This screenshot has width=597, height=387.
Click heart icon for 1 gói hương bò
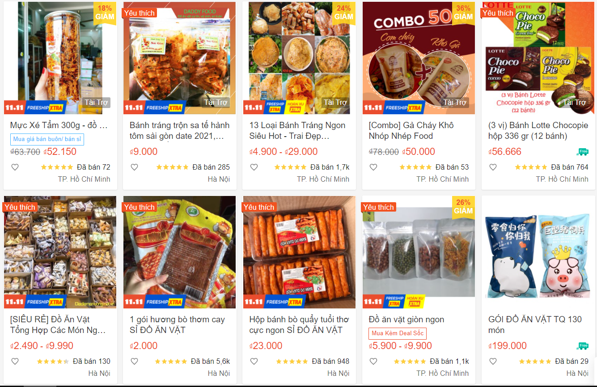pos(134,362)
